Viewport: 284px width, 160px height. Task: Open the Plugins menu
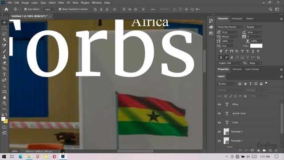[85, 3]
